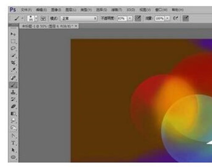Close the untitled document tab
Viewport: 212px width, 167px height.
coord(76,26)
